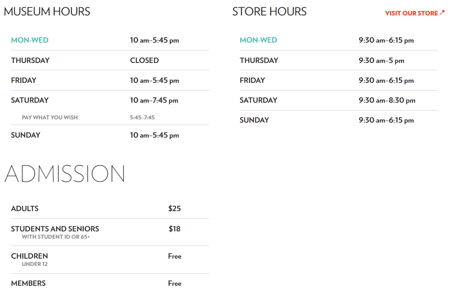Click the 5:45–7:45 pay-what-you-wish time
The width and height of the screenshot is (457, 300).
142,117
